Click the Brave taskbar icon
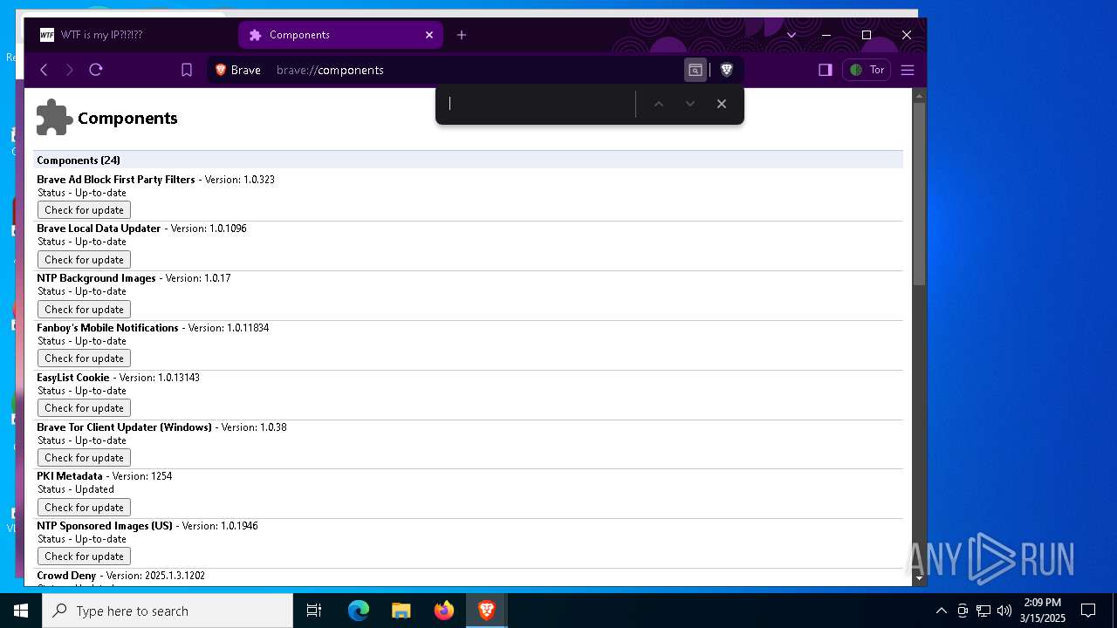This screenshot has width=1117, height=628. point(487,611)
